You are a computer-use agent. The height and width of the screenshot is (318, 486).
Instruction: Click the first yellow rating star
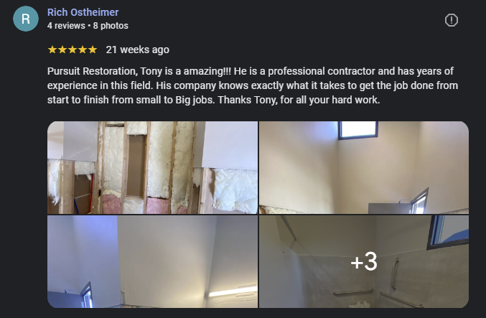point(52,50)
